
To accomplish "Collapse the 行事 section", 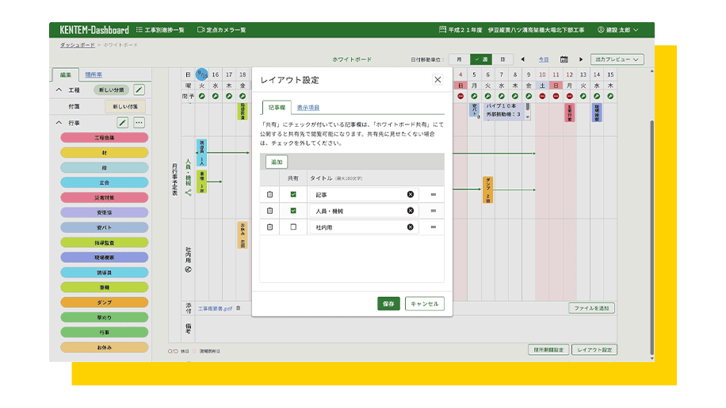I will click(x=59, y=123).
